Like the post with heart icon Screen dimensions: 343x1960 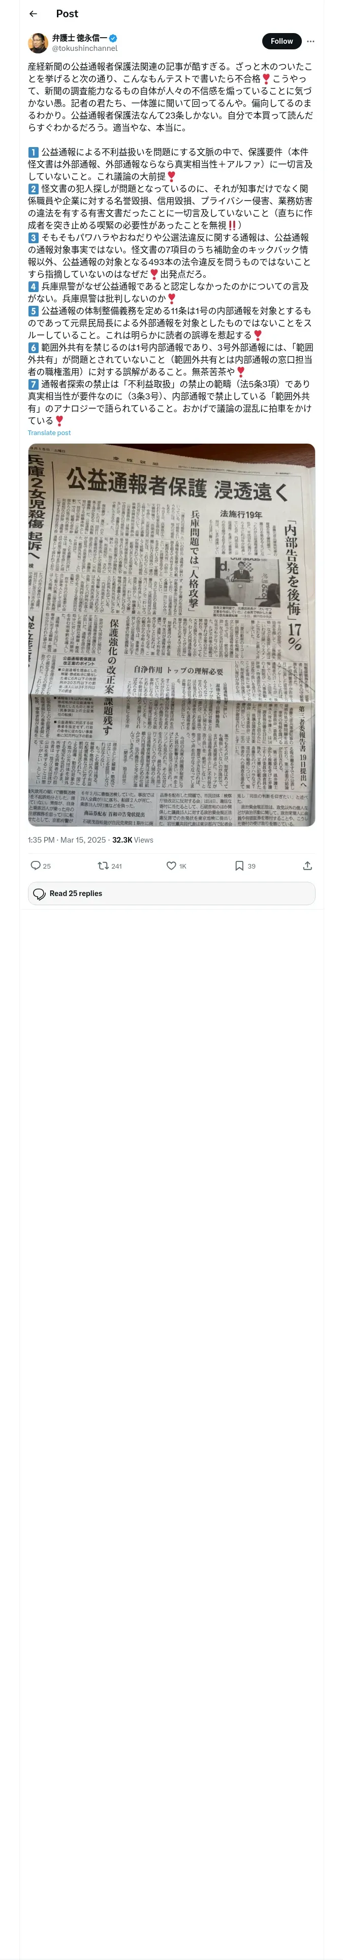[x=171, y=865]
